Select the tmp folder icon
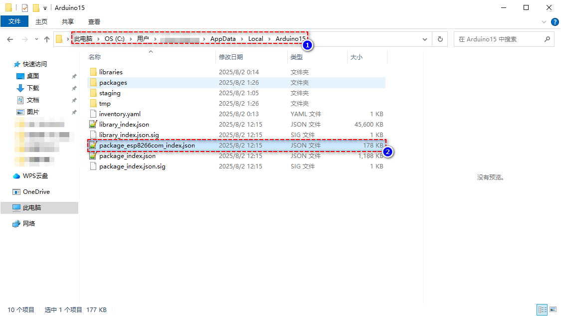Image resolution: width=561 pixels, height=316 pixels. coord(93,103)
